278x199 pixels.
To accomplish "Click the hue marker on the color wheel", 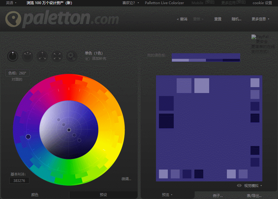I will click(28, 137).
